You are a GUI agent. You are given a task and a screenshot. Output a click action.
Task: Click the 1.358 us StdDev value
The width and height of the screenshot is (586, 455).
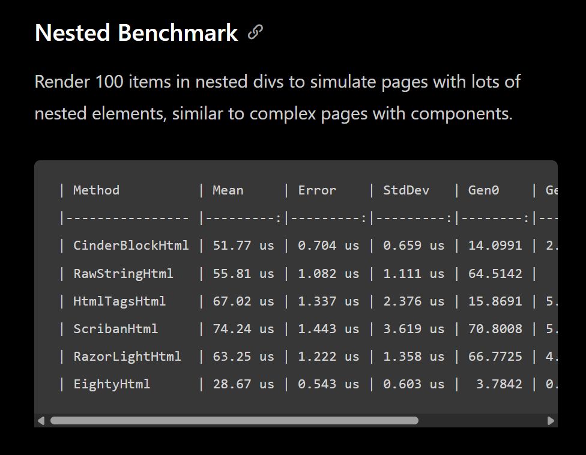[x=414, y=357]
